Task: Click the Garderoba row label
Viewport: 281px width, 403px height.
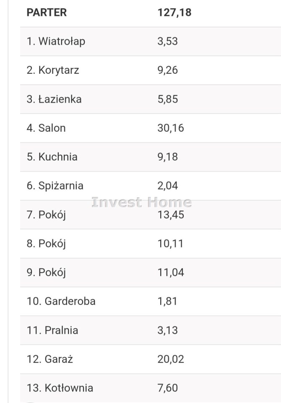Action: 61,301
